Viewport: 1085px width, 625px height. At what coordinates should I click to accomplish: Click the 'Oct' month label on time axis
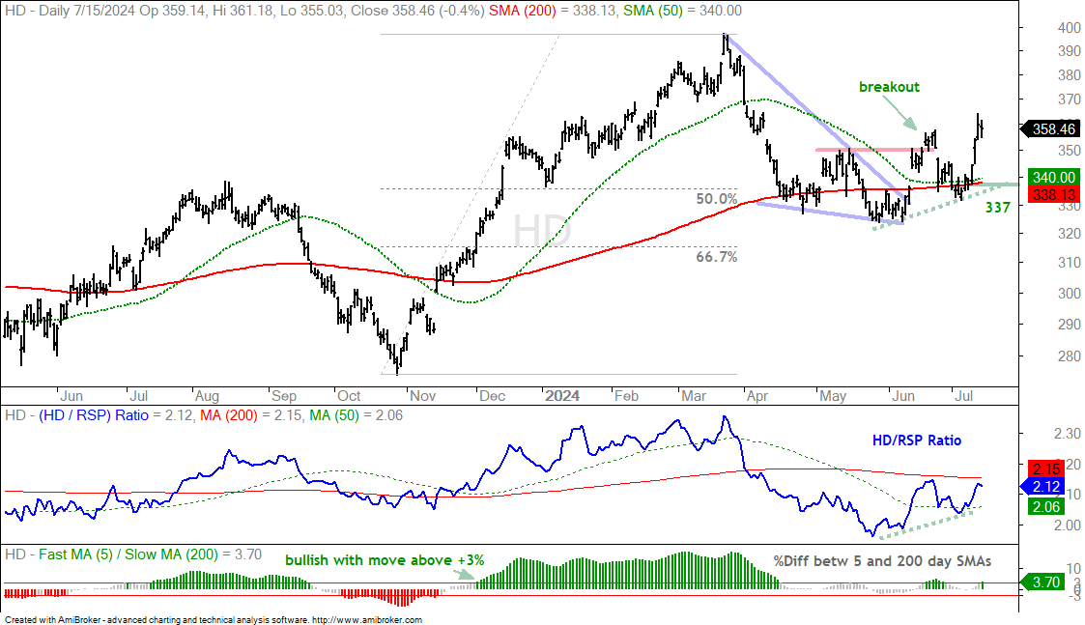pyautogui.click(x=349, y=396)
